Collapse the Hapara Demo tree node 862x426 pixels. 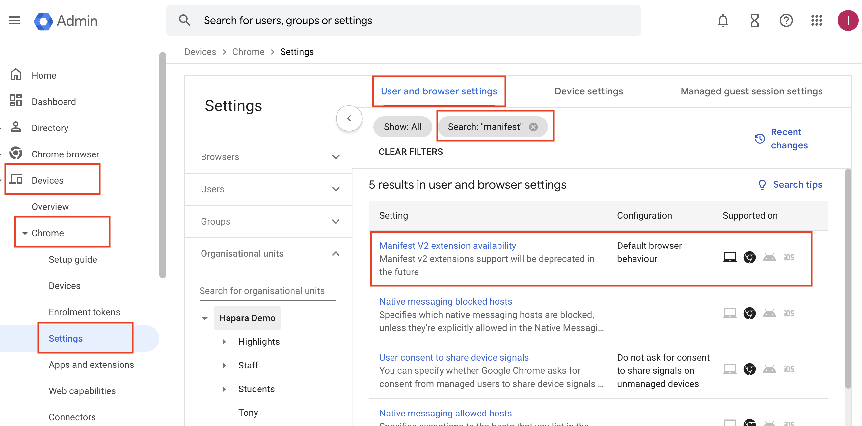tap(205, 318)
